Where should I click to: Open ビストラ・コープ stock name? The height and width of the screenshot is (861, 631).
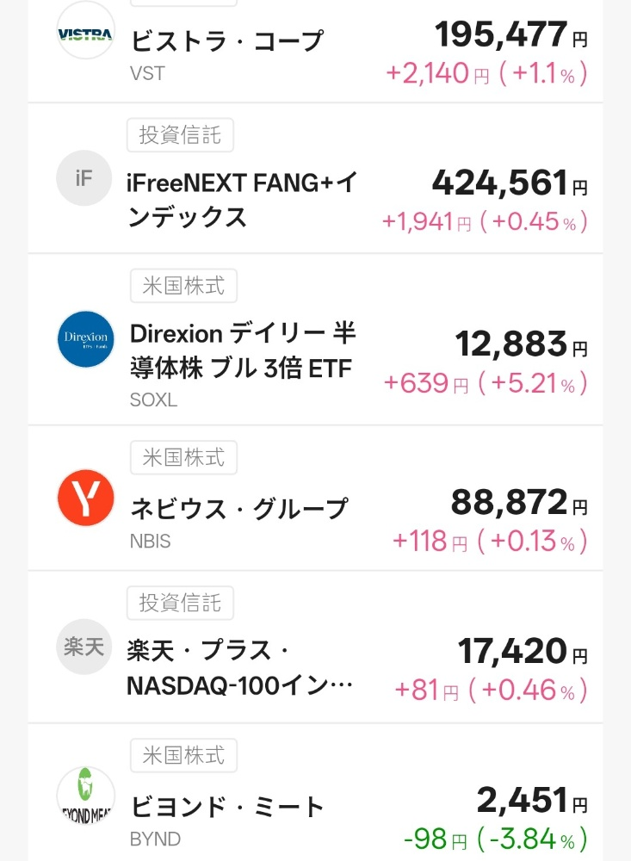click(x=226, y=40)
